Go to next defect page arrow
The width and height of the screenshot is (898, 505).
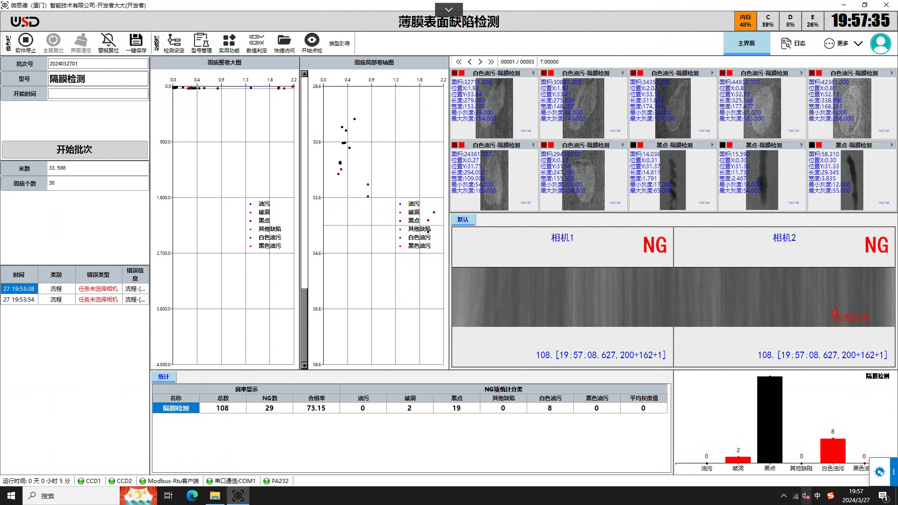[480, 62]
